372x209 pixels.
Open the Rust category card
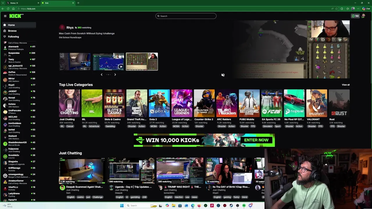339,103
